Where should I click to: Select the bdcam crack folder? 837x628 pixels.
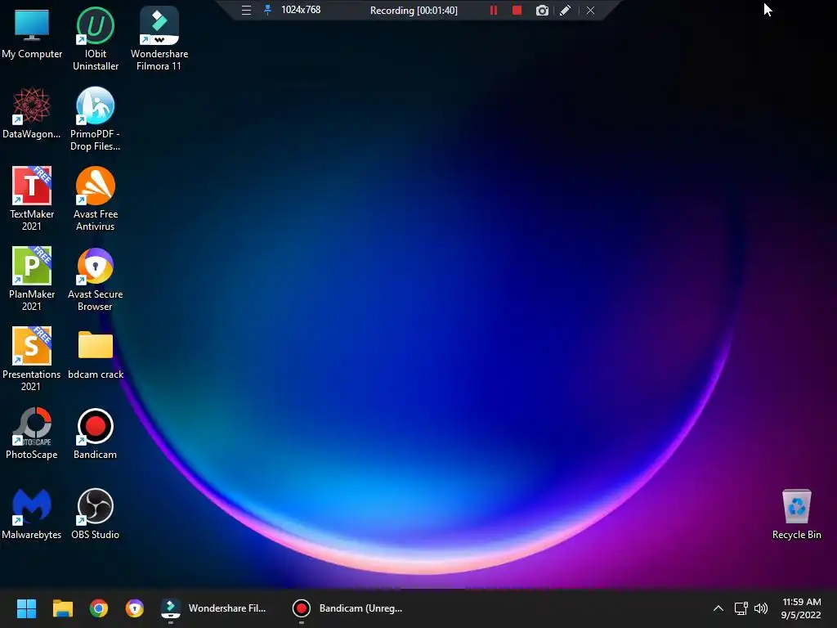(96, 355)
